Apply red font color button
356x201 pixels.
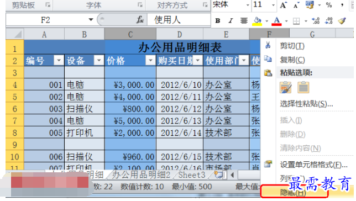point(276,21)
